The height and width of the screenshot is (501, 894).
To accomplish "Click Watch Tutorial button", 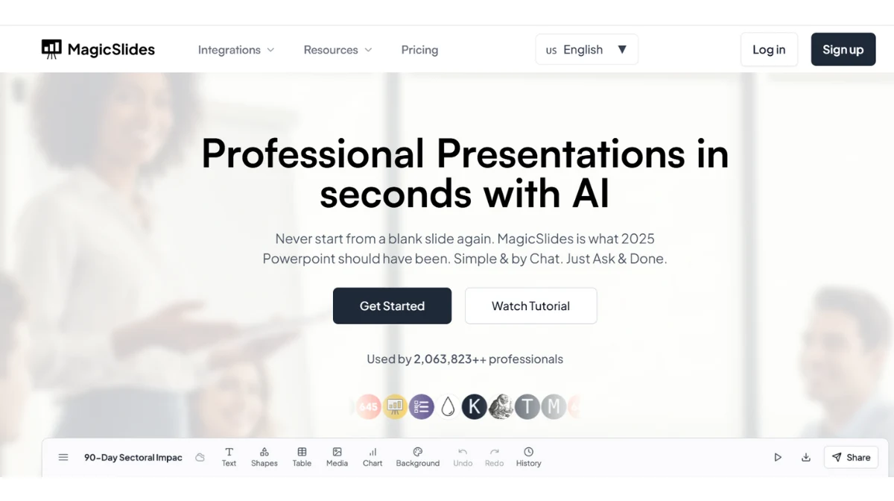I will tap(530, 306).
